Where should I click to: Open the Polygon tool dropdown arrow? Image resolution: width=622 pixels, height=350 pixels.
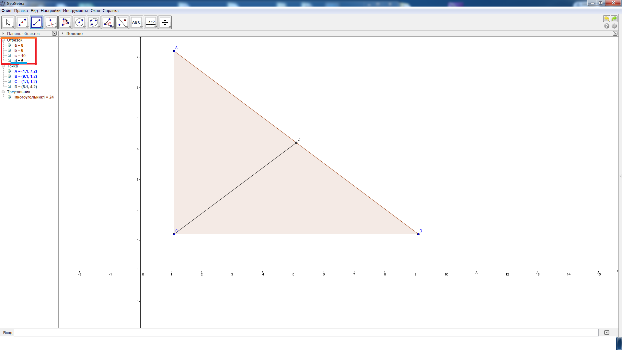click(x=70, y=27)
